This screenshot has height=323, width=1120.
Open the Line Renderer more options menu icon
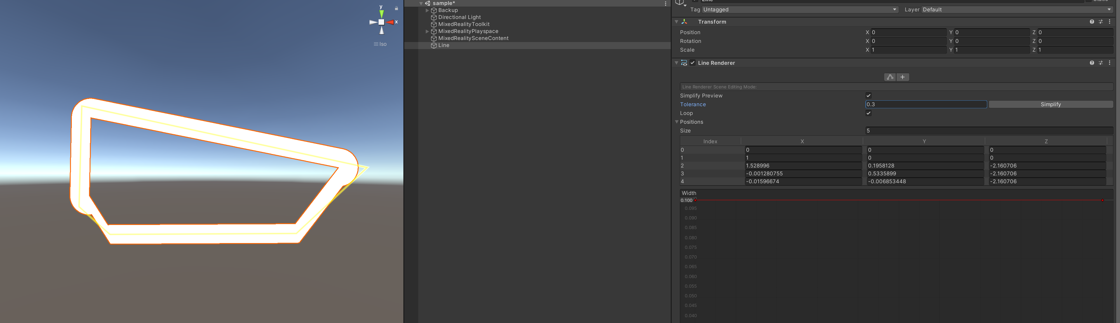tap(1110, 63)
